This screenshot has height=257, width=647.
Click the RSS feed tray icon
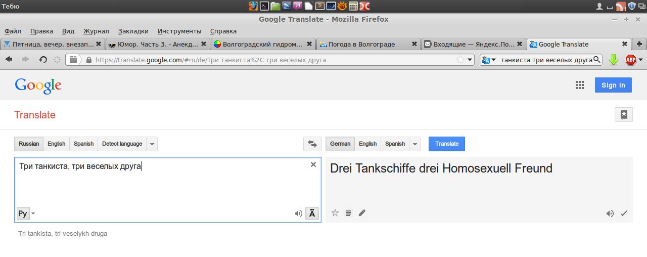621,6
